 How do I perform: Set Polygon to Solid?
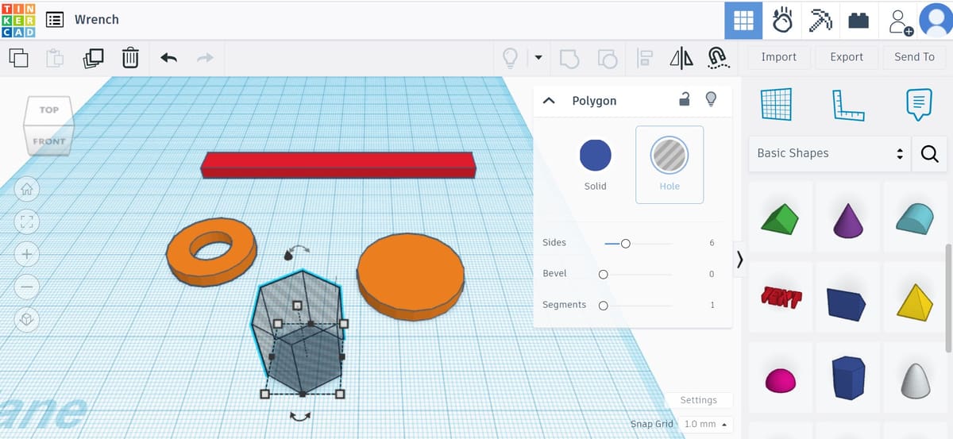595,165
